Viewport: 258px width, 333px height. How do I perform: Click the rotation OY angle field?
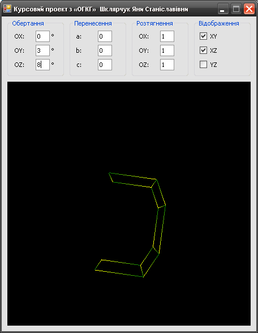click(x=42, y=50)
